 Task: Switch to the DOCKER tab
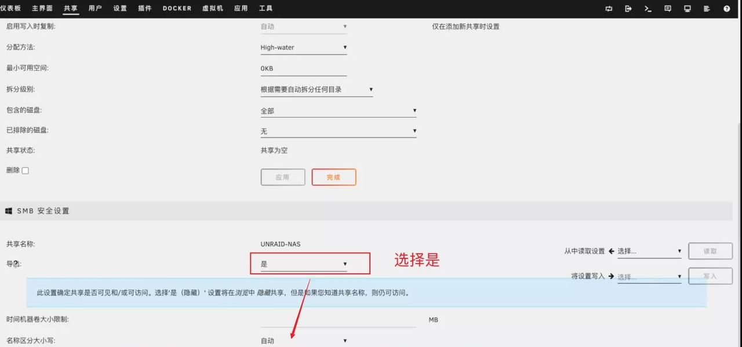pos(176,8)
